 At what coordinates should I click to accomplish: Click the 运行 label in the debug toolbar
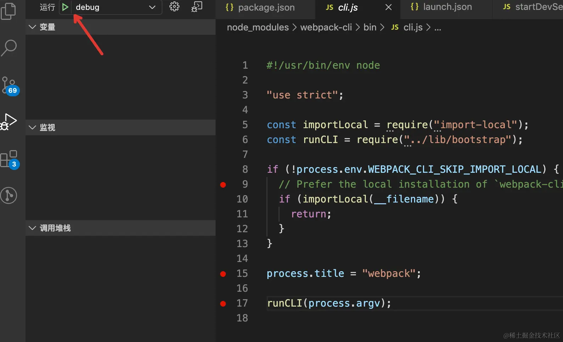click(x=47, y=7)
